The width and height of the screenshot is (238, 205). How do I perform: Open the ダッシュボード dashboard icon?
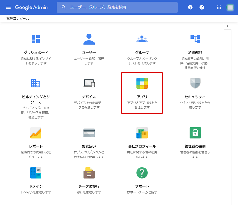(x=36, y=39)
